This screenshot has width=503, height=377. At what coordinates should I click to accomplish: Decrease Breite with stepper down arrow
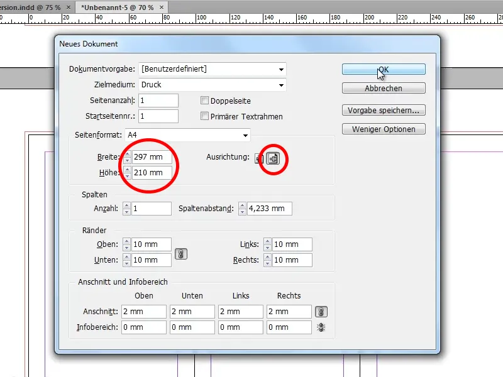pos(128,160)
